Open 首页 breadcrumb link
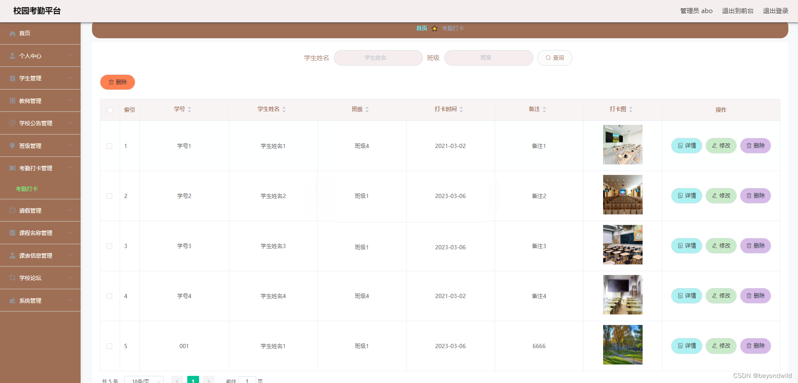 point(421,28)
